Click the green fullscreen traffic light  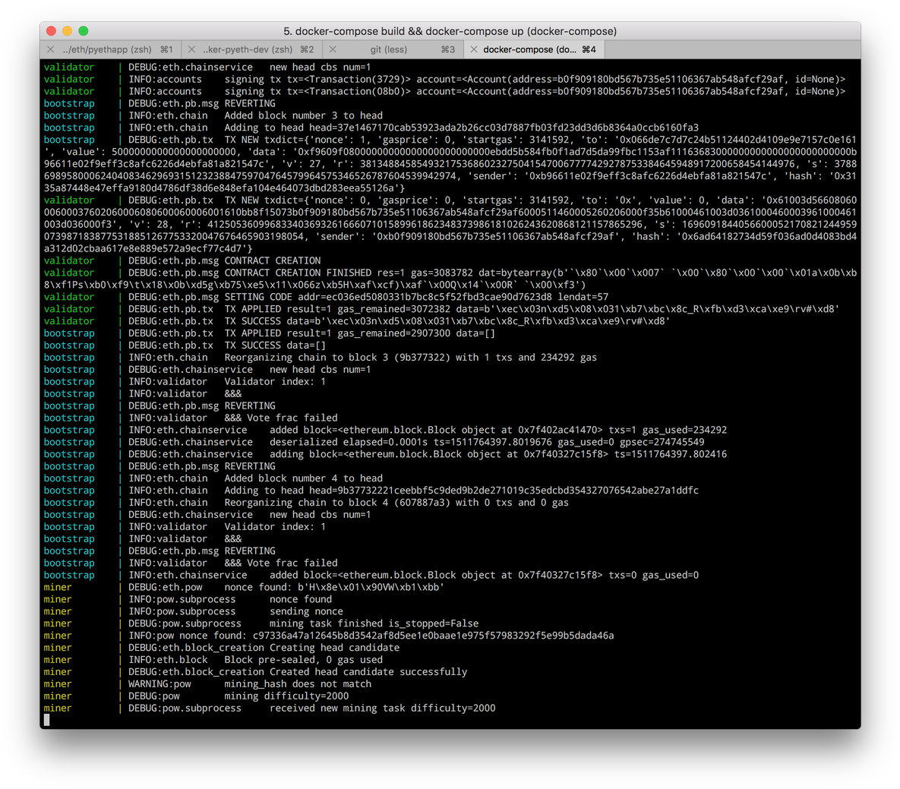pos(84,31)
